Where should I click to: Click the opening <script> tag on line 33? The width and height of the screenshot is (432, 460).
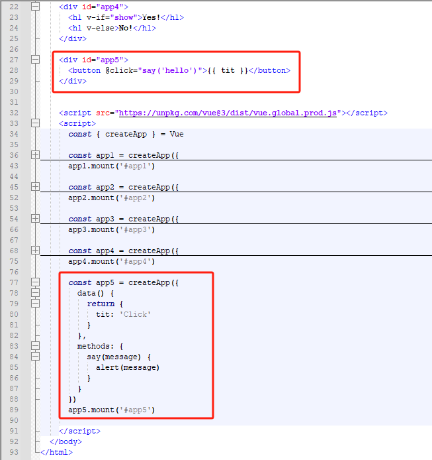[77, 123]
